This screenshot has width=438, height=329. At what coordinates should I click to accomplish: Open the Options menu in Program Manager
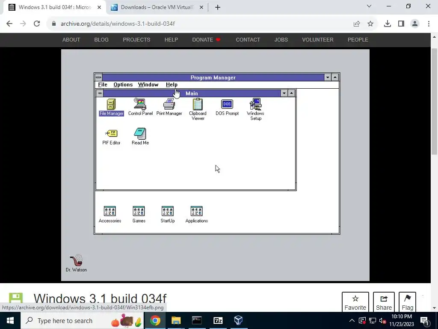click(x=123, y=85)
